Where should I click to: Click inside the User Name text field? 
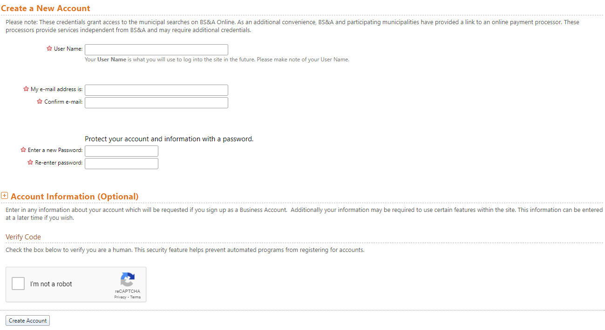156,50
